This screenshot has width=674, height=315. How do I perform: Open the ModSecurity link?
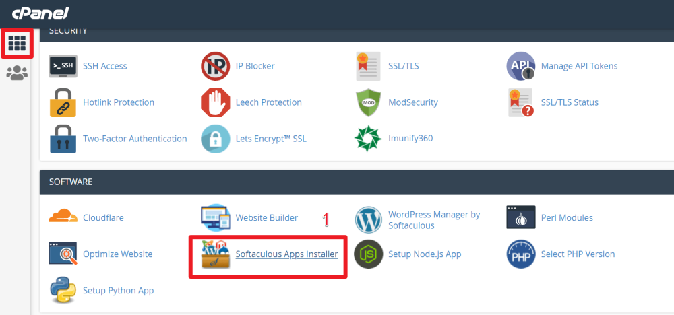click(413, 102)
